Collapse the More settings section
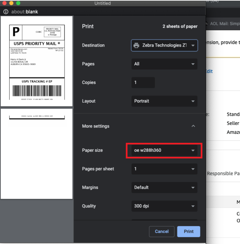240x244 pixels. (193, 126)
